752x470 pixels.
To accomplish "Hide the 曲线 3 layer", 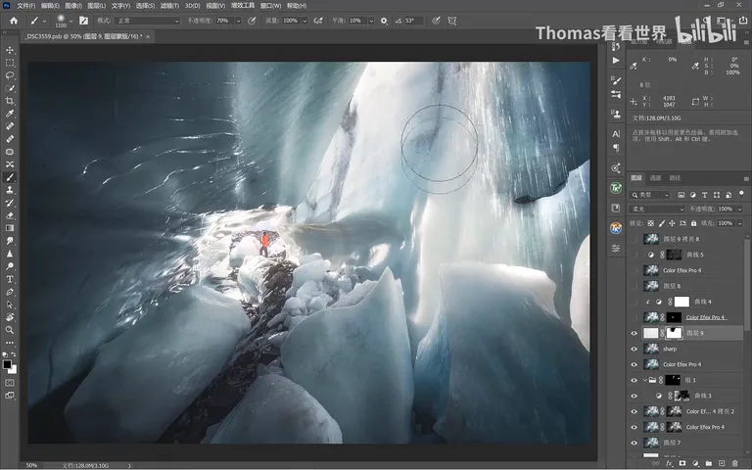I will click(634, 397).
